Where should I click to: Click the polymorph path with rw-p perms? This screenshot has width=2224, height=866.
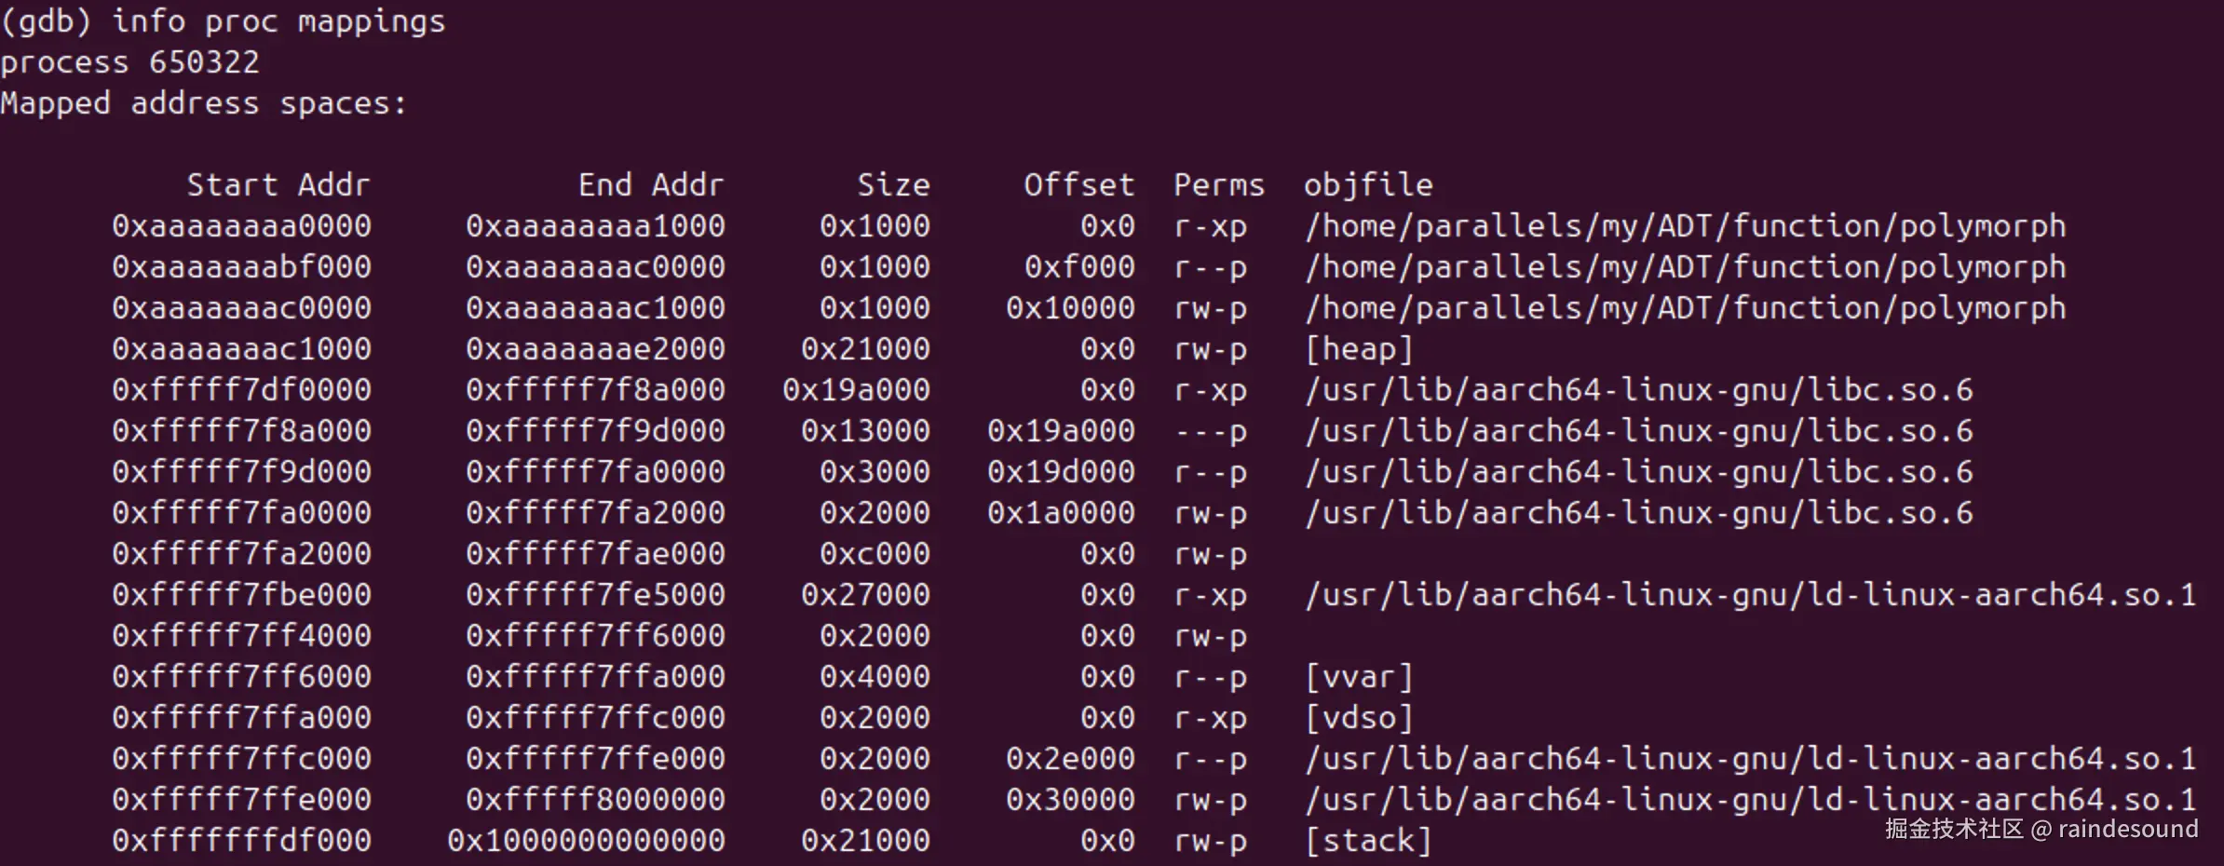pos(1685,307)
